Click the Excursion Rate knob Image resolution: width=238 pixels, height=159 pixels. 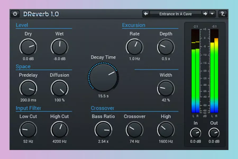[135, 47]
